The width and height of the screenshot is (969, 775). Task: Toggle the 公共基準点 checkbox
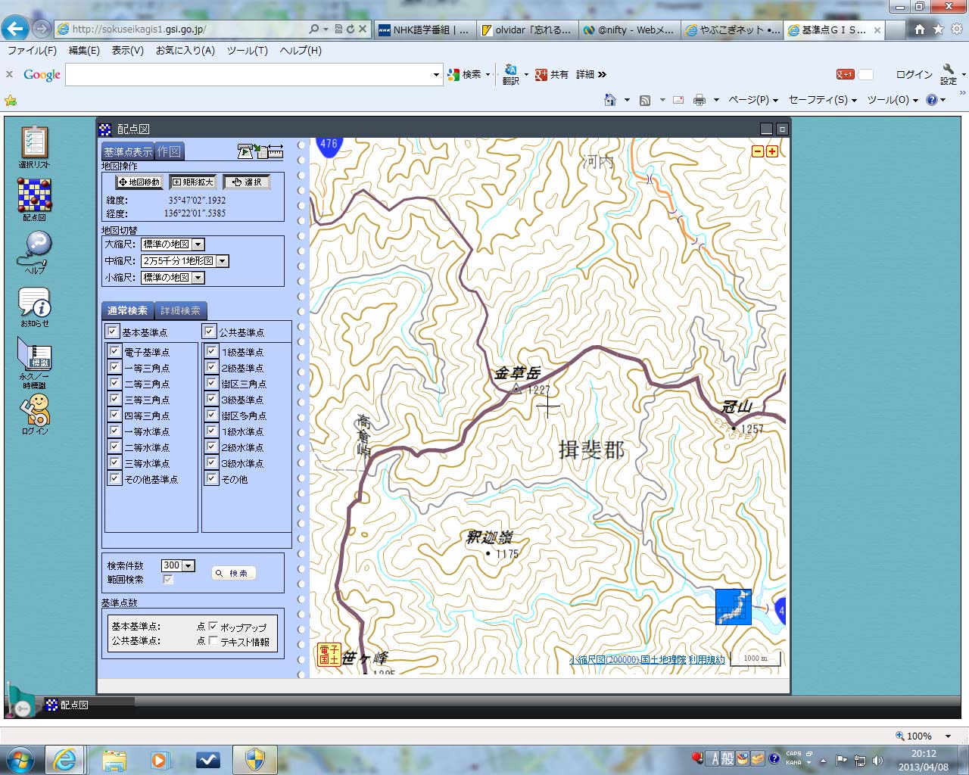[210, 331]
